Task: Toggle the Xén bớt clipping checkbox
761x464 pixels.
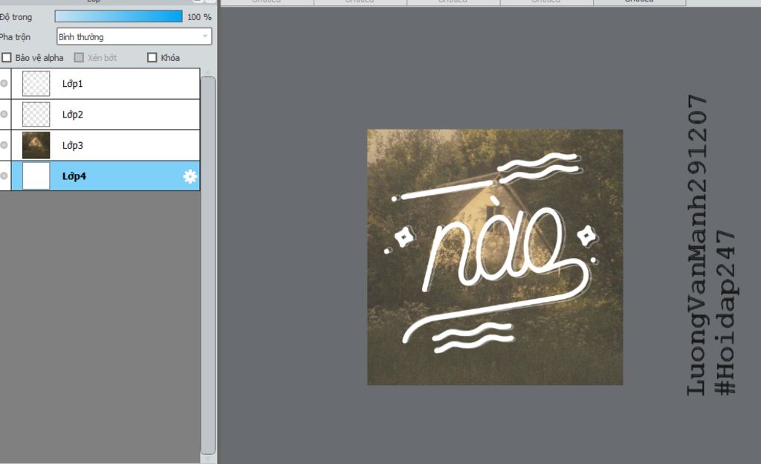Action: tap(79, 58)
